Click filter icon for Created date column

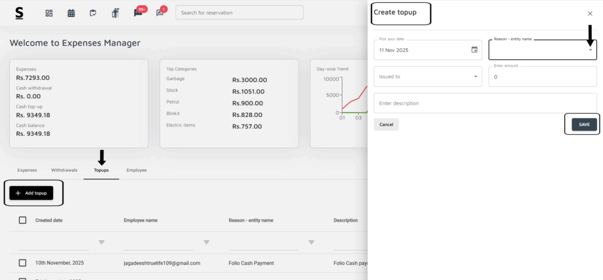(101, 242)
